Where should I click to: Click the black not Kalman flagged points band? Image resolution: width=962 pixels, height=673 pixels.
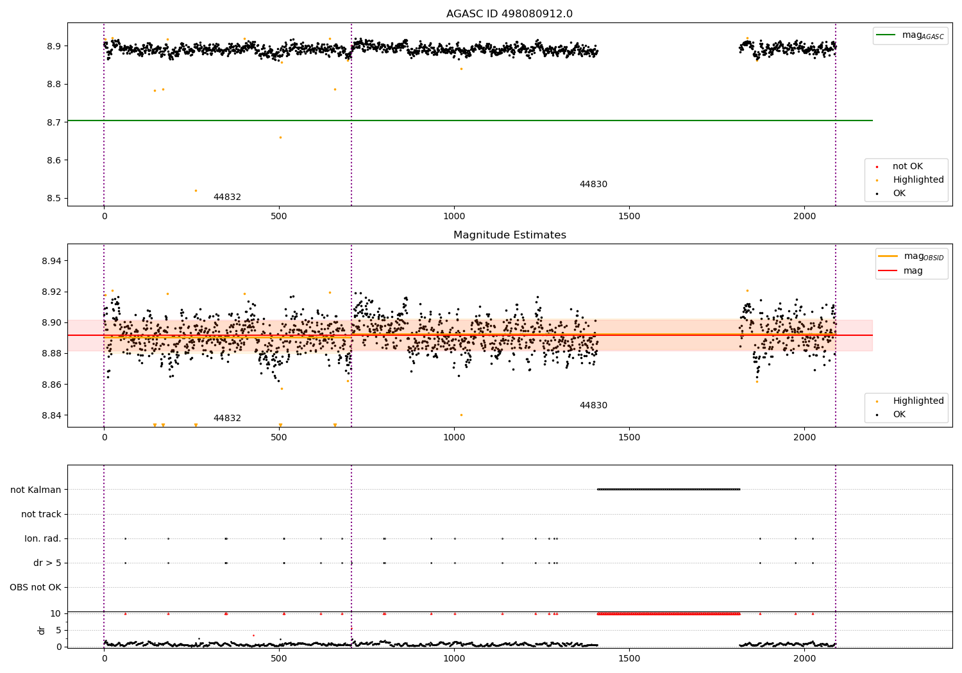[668, 490]
